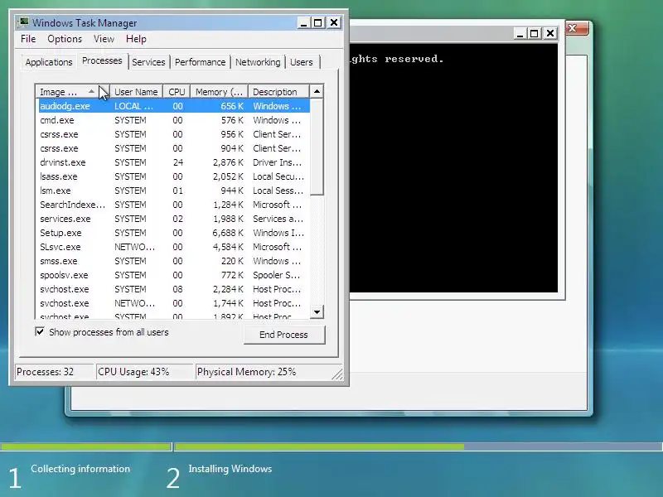
Task: Click the LOCAL... user name of audiodg.exe
Action: (x=133, y=106)
